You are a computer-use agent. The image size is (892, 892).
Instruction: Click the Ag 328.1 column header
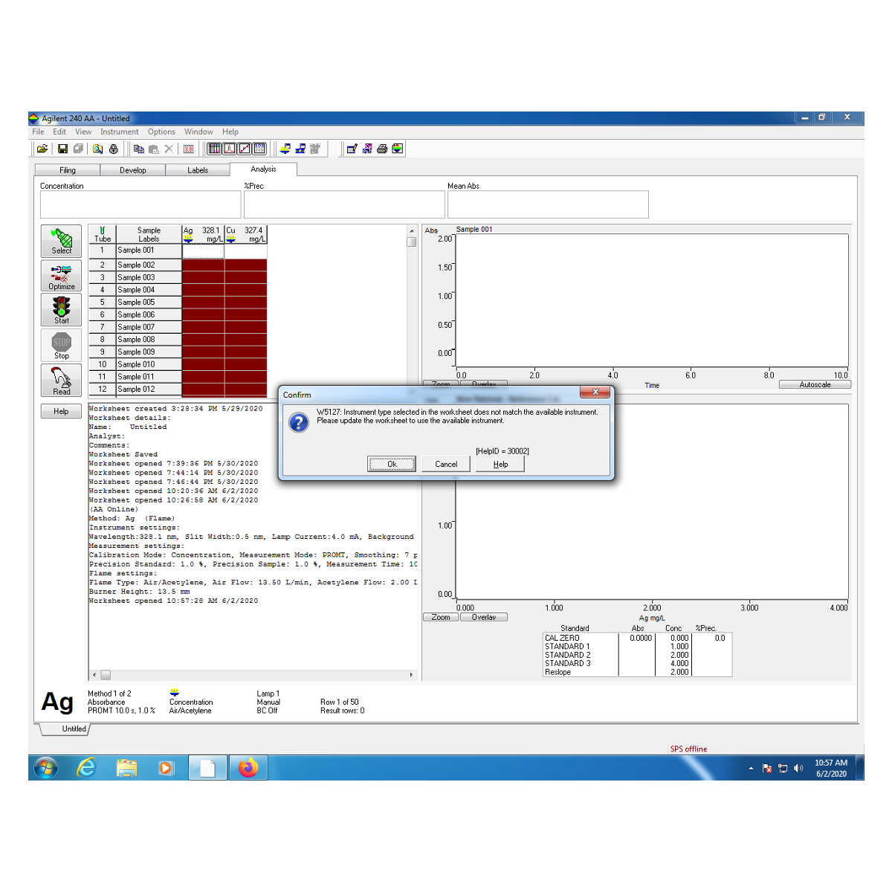click(x=203, y=234)
